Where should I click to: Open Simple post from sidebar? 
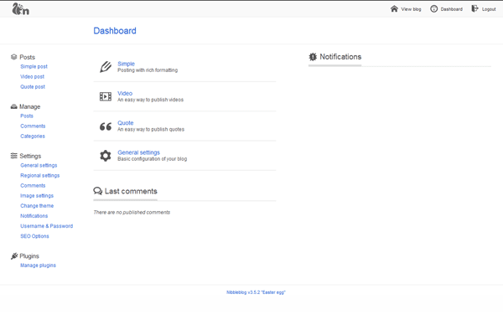click(x=34, y=66)
